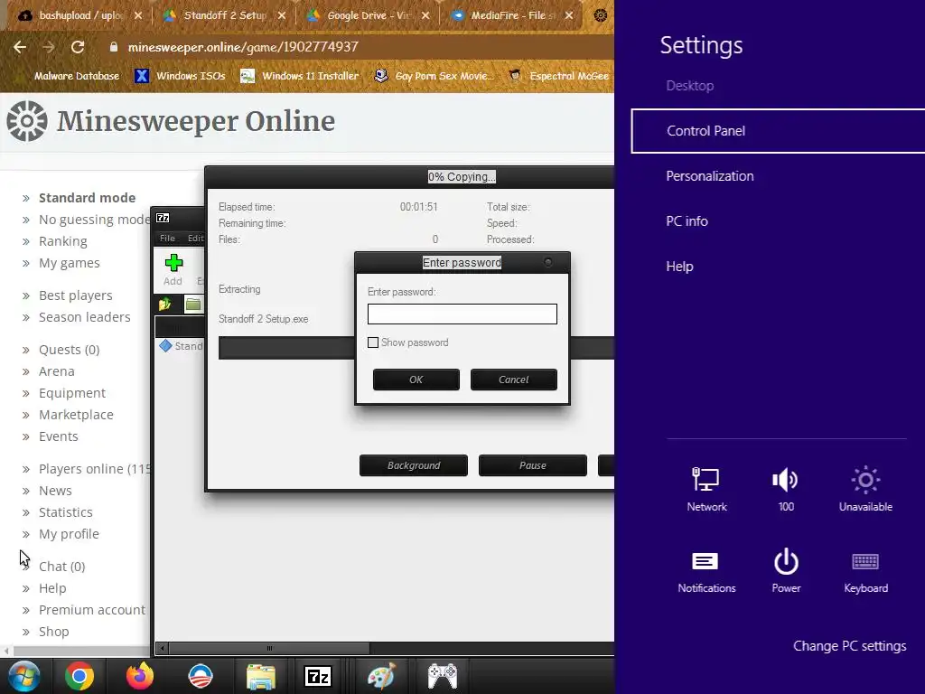Open the Windows ISOs bookmark
The height and width of the screenshot is (694, 925).
click(180, 76)
